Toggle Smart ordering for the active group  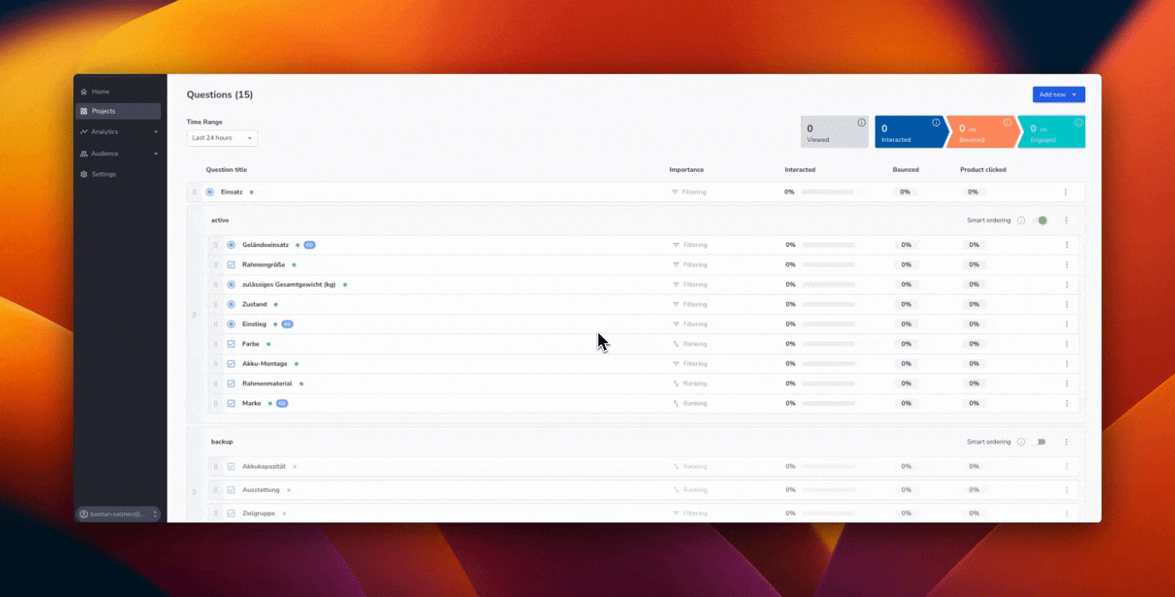click(x=1042, y=221)
